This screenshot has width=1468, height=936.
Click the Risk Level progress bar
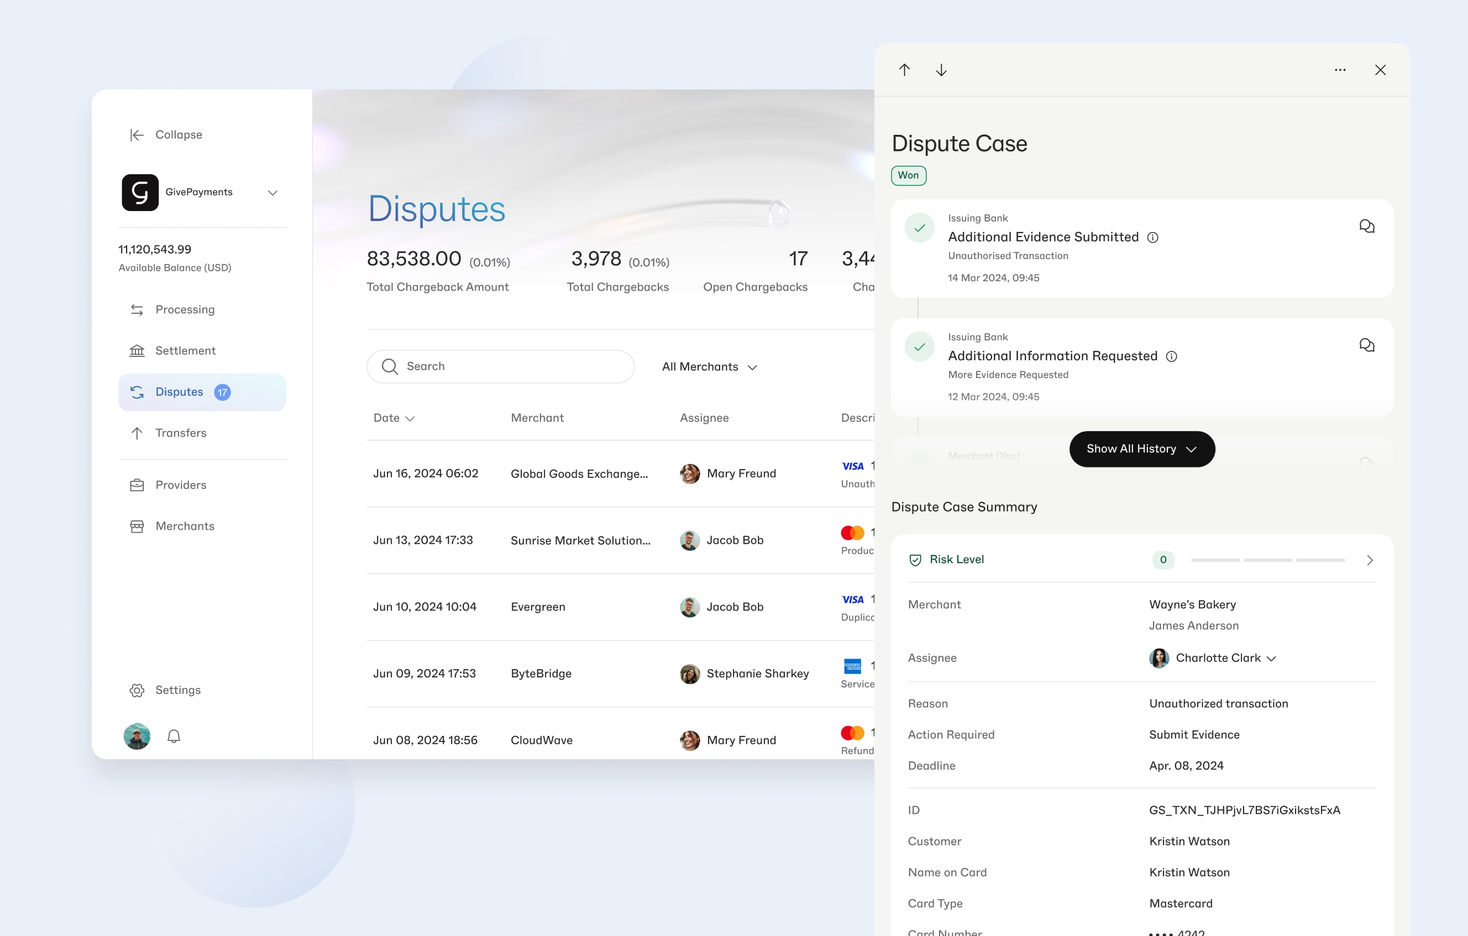coord(1267,560)
